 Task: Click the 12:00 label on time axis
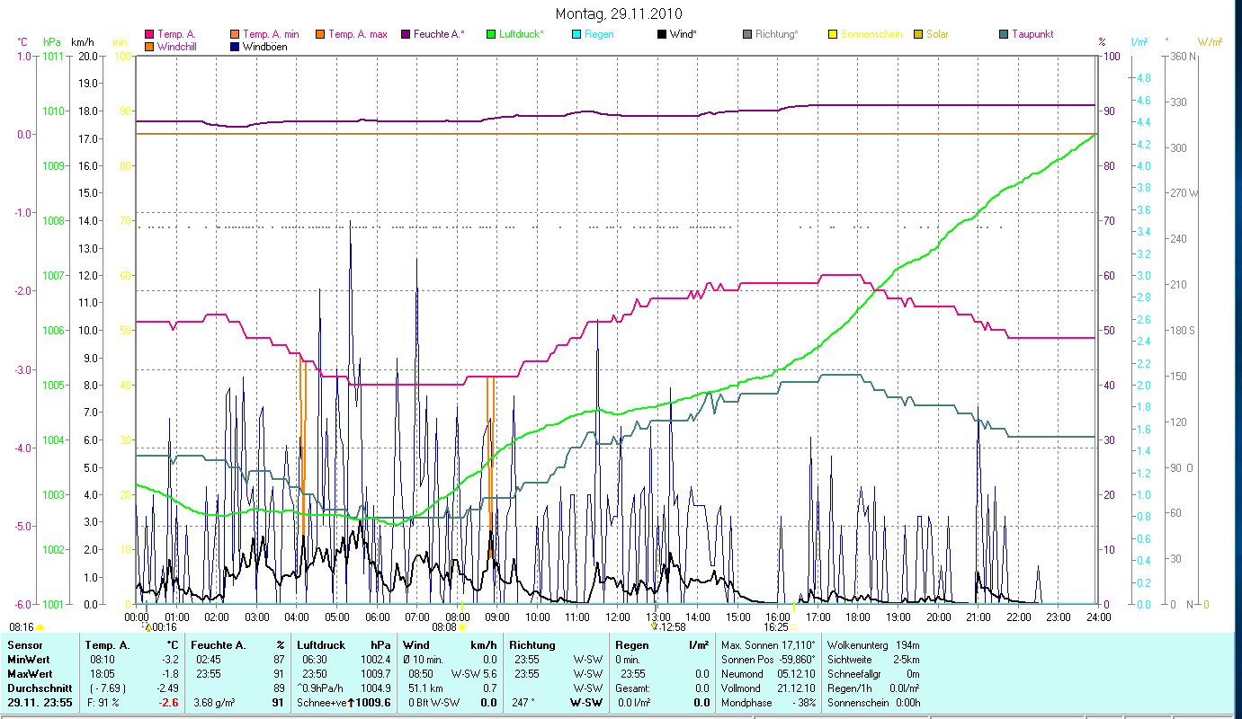pos(618,617)
